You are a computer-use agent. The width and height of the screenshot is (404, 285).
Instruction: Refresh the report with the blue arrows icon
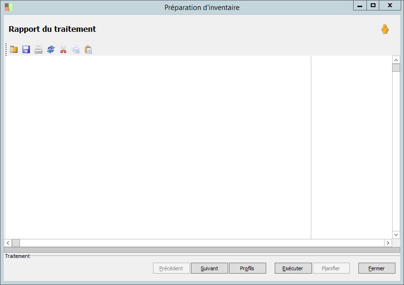tap(51, 49)
